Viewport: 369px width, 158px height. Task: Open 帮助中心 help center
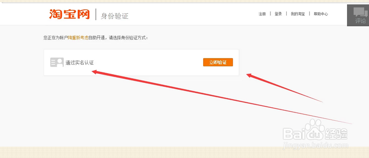321,14
